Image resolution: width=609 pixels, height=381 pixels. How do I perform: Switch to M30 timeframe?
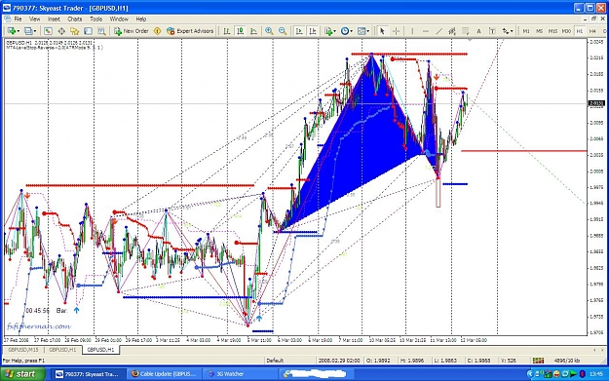(566, 31)
